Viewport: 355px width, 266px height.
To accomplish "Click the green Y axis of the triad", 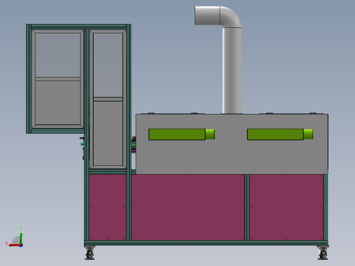I will [x=21, y=238].
